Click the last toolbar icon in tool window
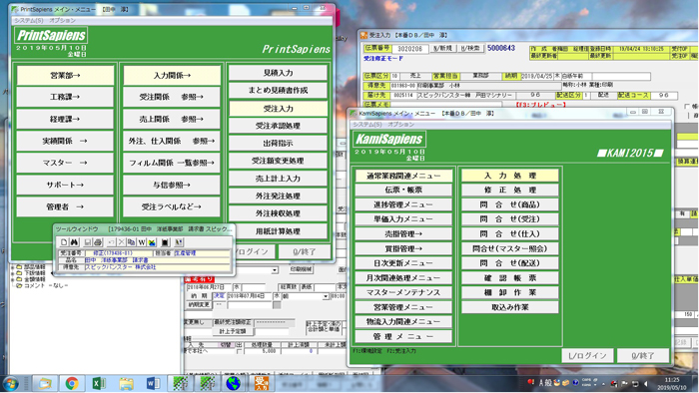Image resolution: width=699 pixels, height=393 pixels. point(179,242)
